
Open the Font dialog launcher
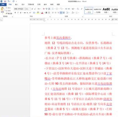(x=50, y=17)
